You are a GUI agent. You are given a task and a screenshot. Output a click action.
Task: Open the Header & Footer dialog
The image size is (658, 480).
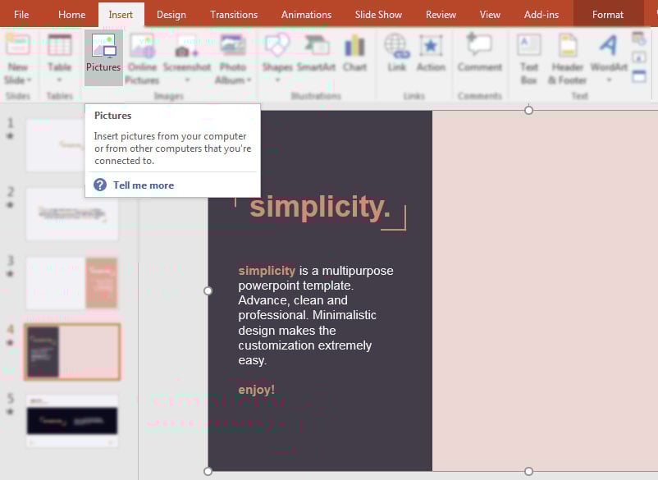[x=567, y=57]
